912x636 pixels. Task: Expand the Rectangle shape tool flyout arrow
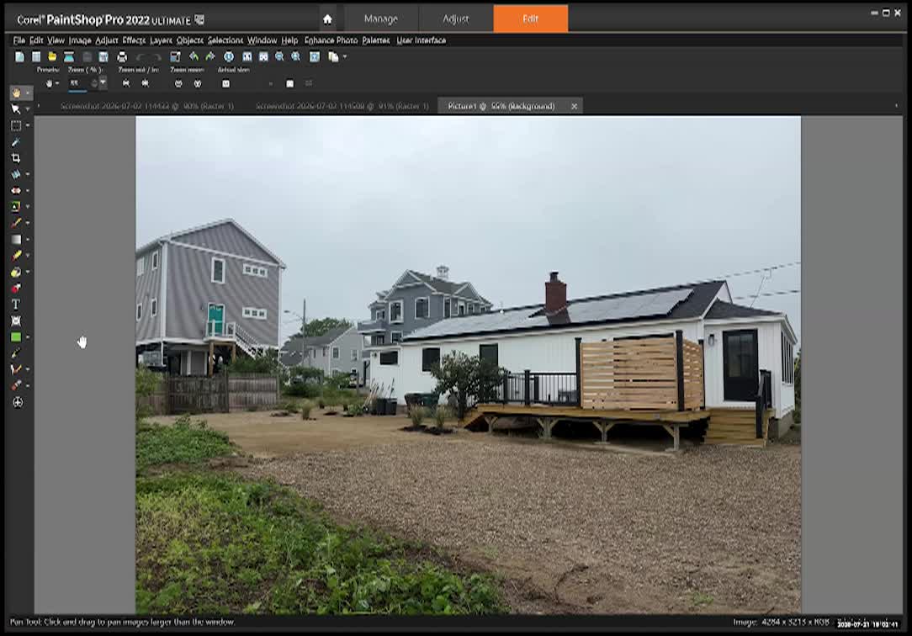coord(27,337)
